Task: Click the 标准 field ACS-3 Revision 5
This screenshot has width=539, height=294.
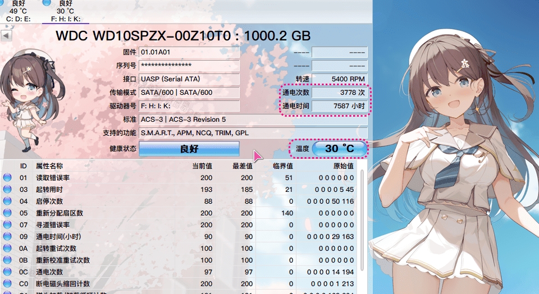Action: click(253, 120)
